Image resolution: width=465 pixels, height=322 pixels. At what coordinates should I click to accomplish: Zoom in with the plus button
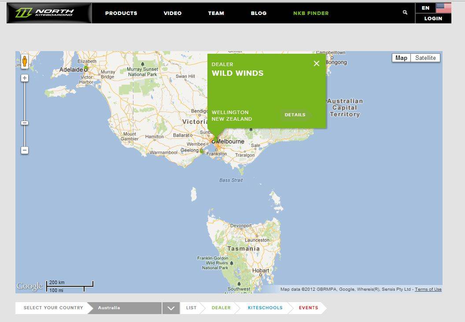(25, 78)
